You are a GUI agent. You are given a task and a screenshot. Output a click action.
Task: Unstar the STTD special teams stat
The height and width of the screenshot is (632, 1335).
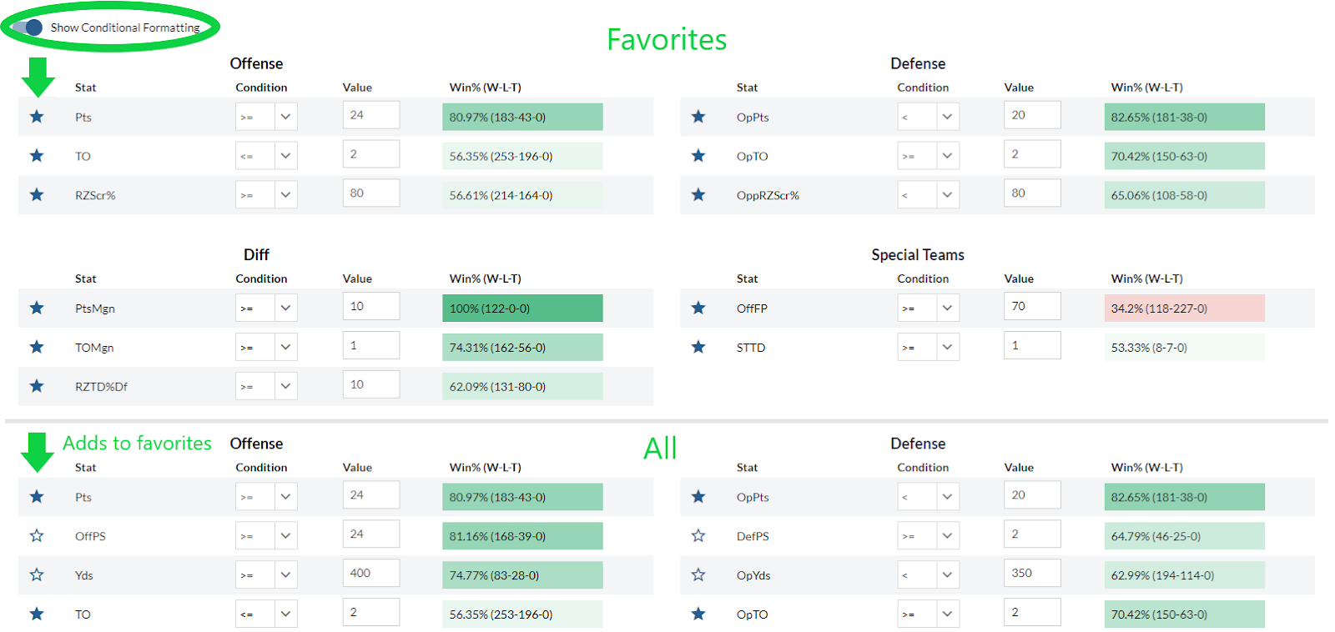(698, 347)
